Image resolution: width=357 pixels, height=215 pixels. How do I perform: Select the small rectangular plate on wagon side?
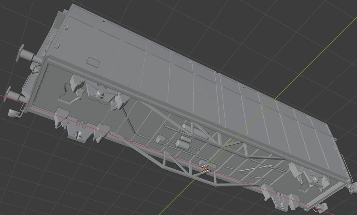93,62
